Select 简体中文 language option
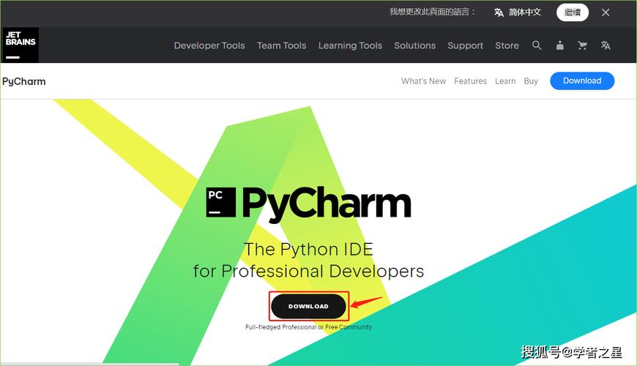The height and width of the screenshot is (366, 637). [x=518, y=12]
